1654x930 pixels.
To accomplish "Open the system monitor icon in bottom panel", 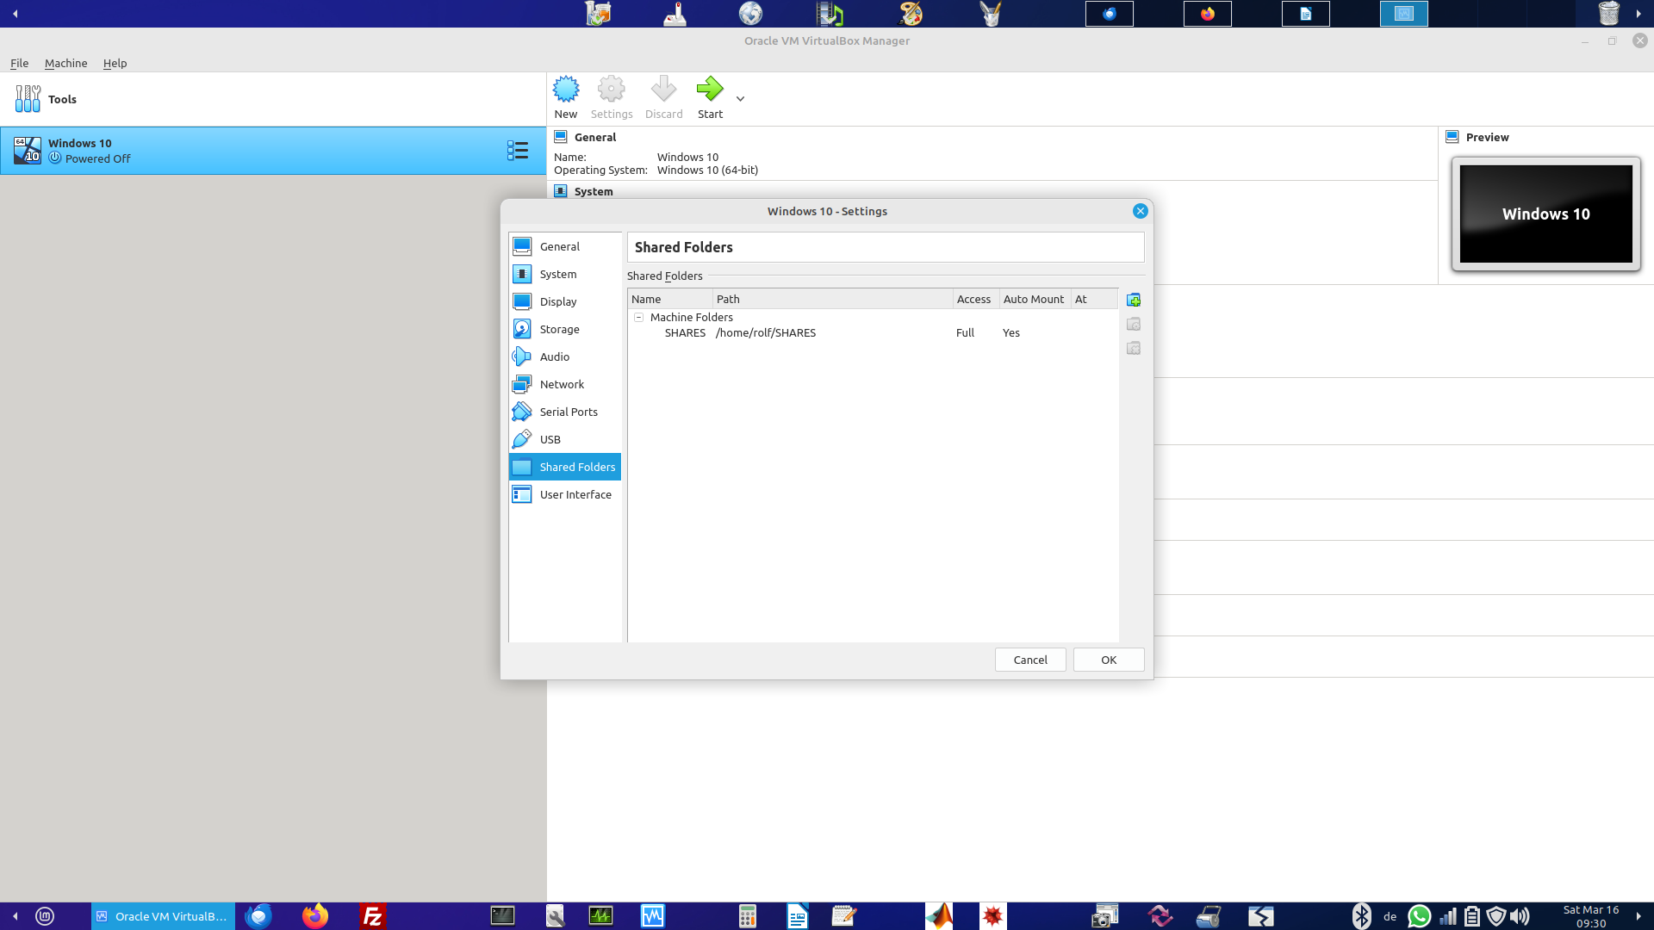I will (600, 916).
